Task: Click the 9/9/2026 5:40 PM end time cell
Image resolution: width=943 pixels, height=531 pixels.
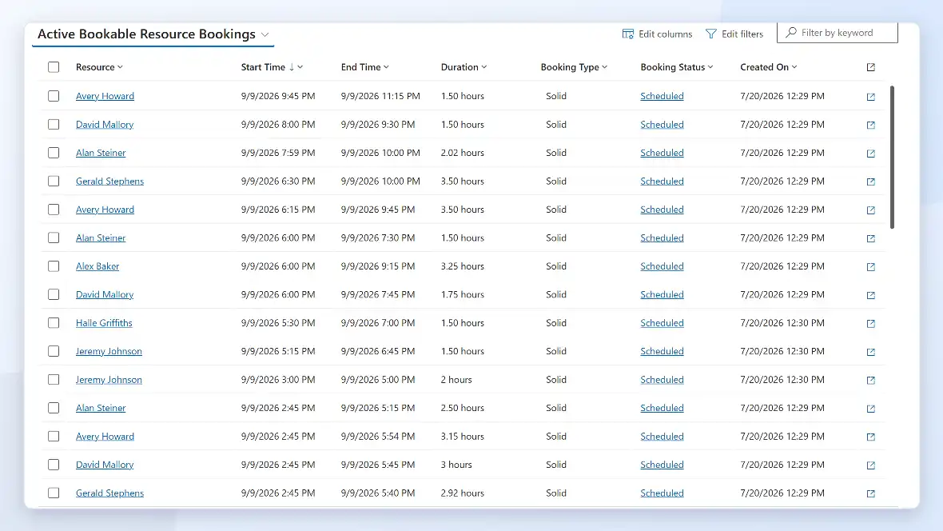Action: (378, 493)
